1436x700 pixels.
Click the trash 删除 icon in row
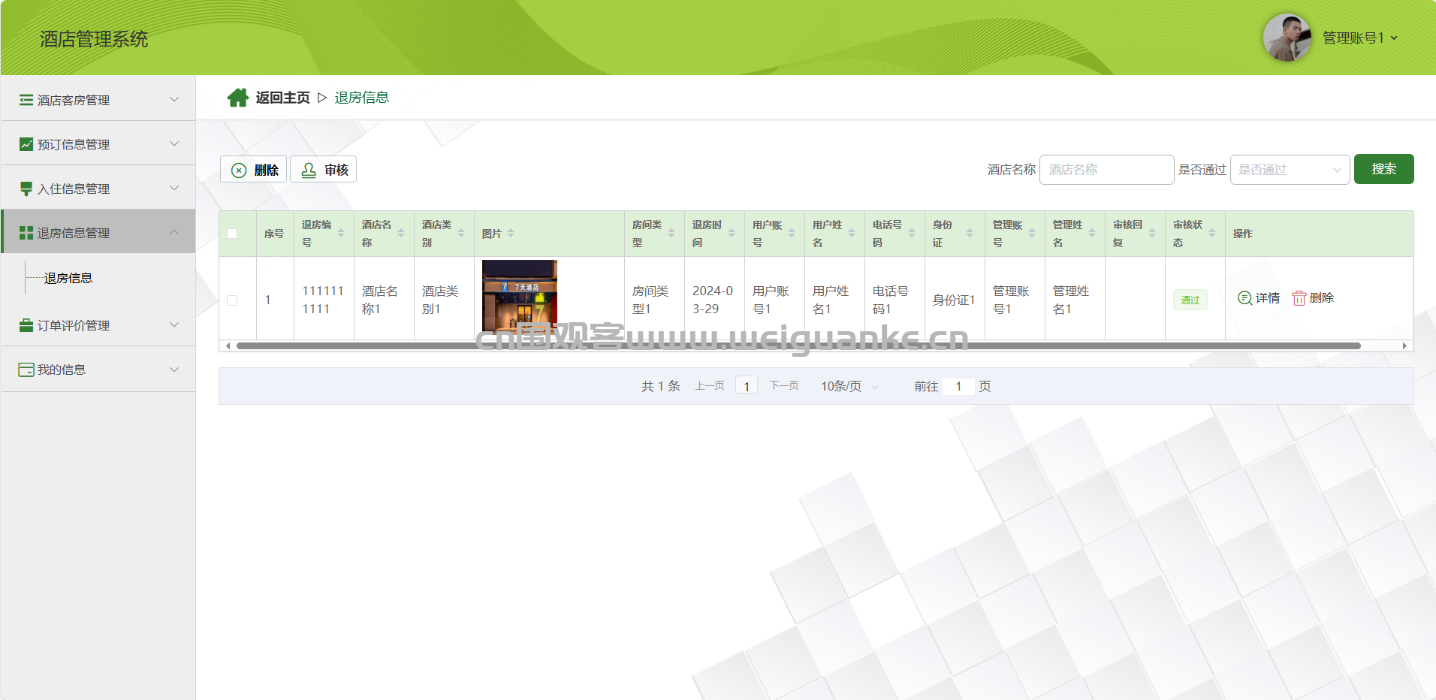click(1299, 298)
